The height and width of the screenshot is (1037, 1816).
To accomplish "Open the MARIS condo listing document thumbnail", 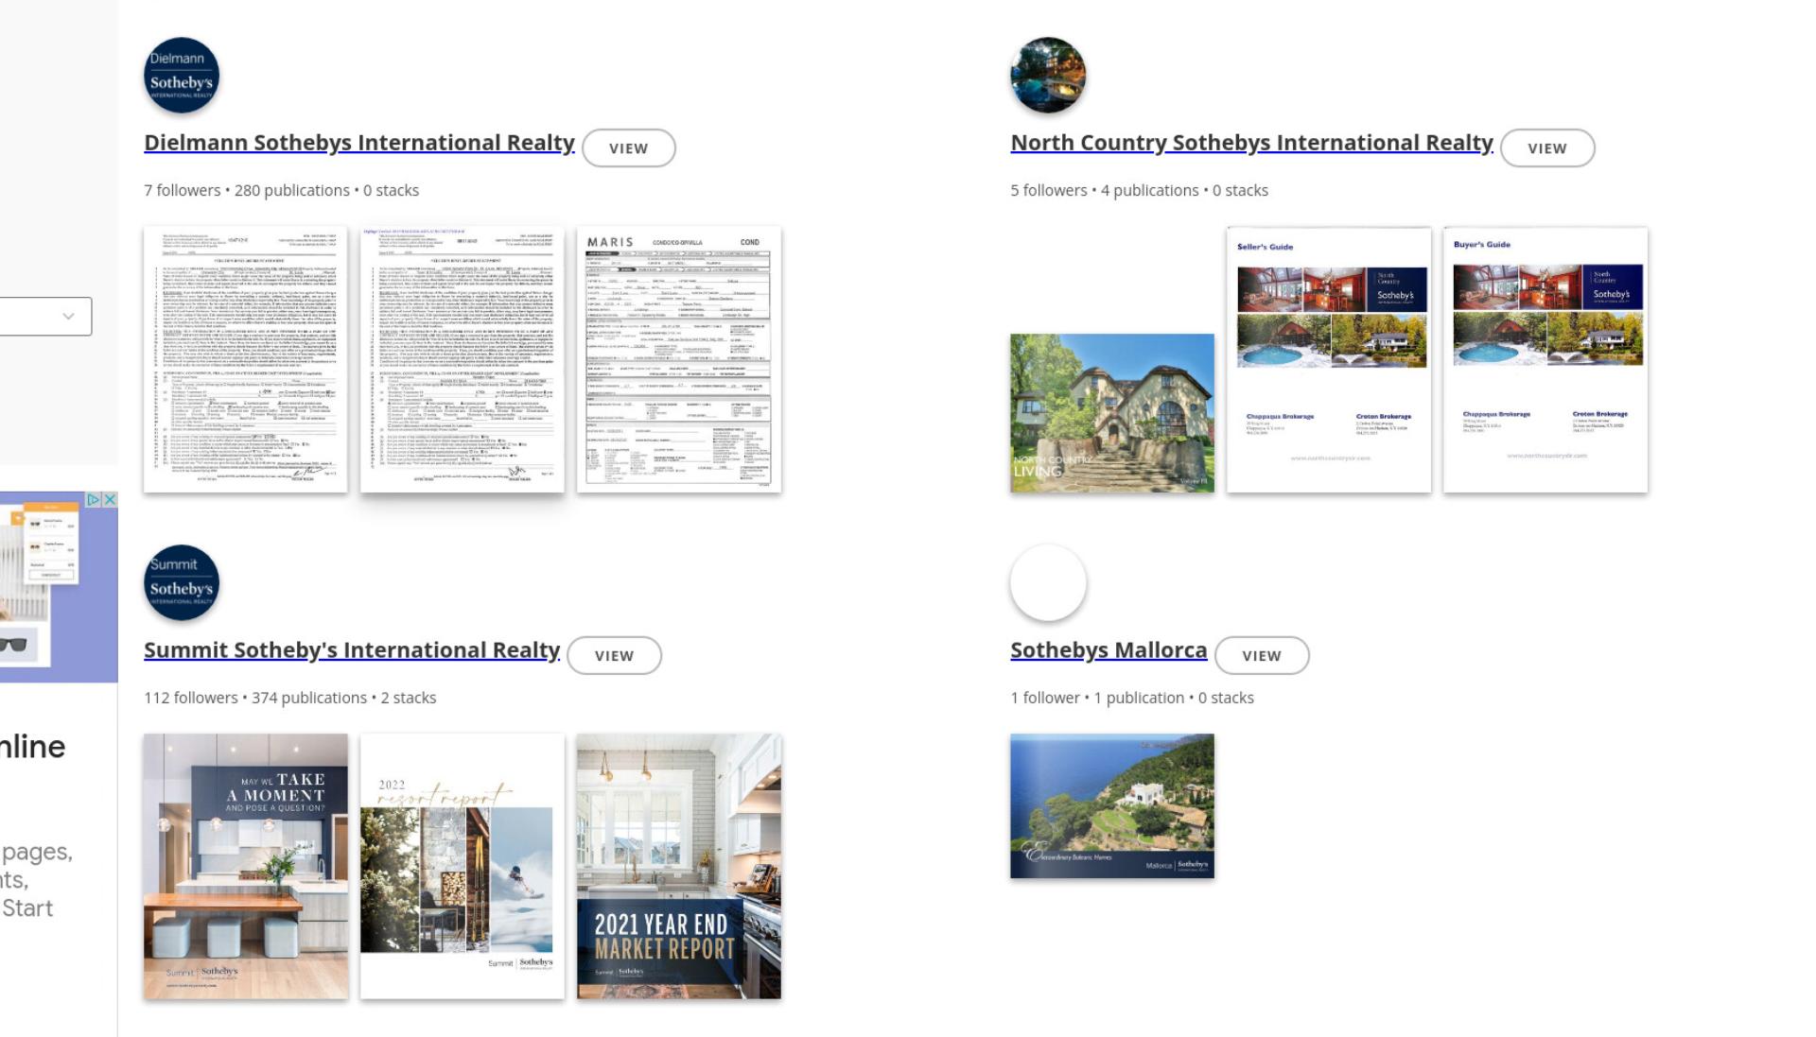I will pyautogui.click(x=679, y=359).
